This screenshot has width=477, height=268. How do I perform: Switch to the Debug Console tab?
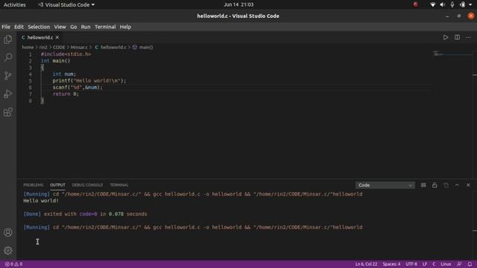pos(87,185)
